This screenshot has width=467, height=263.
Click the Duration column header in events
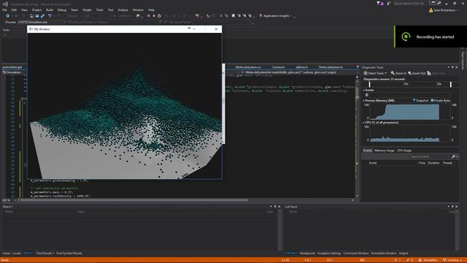(x=433, y=163)
